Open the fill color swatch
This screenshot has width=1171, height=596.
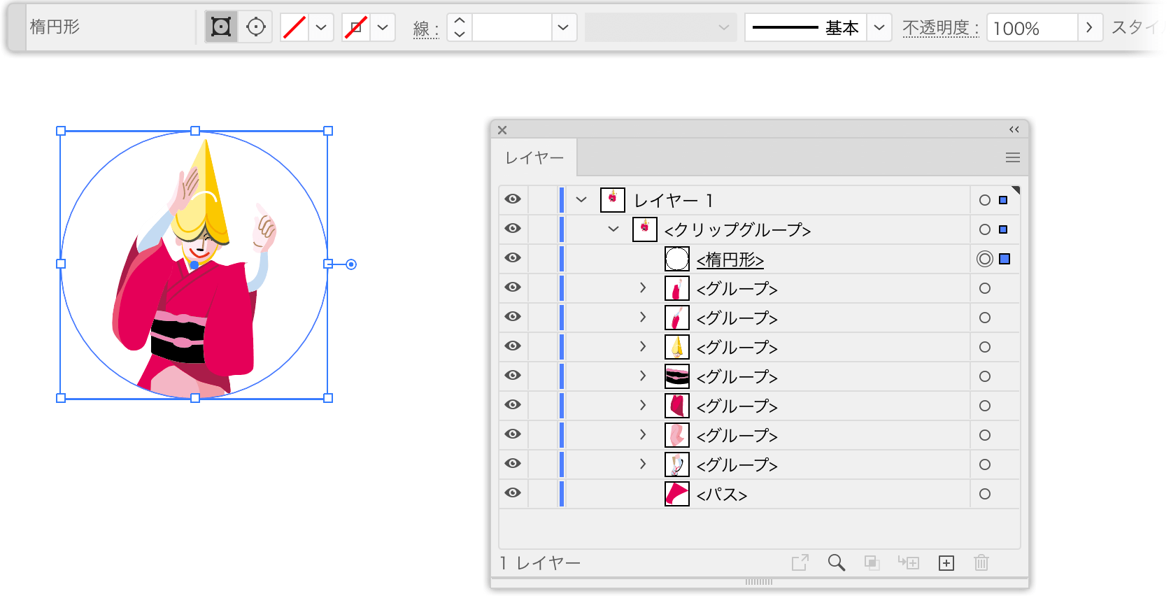(x=294, y=27)
